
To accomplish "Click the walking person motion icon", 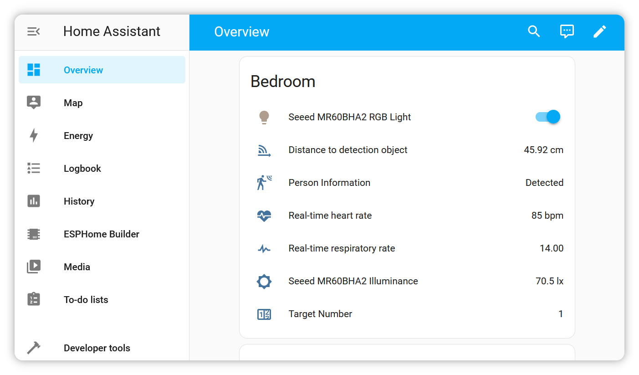I will click(264, 183).
